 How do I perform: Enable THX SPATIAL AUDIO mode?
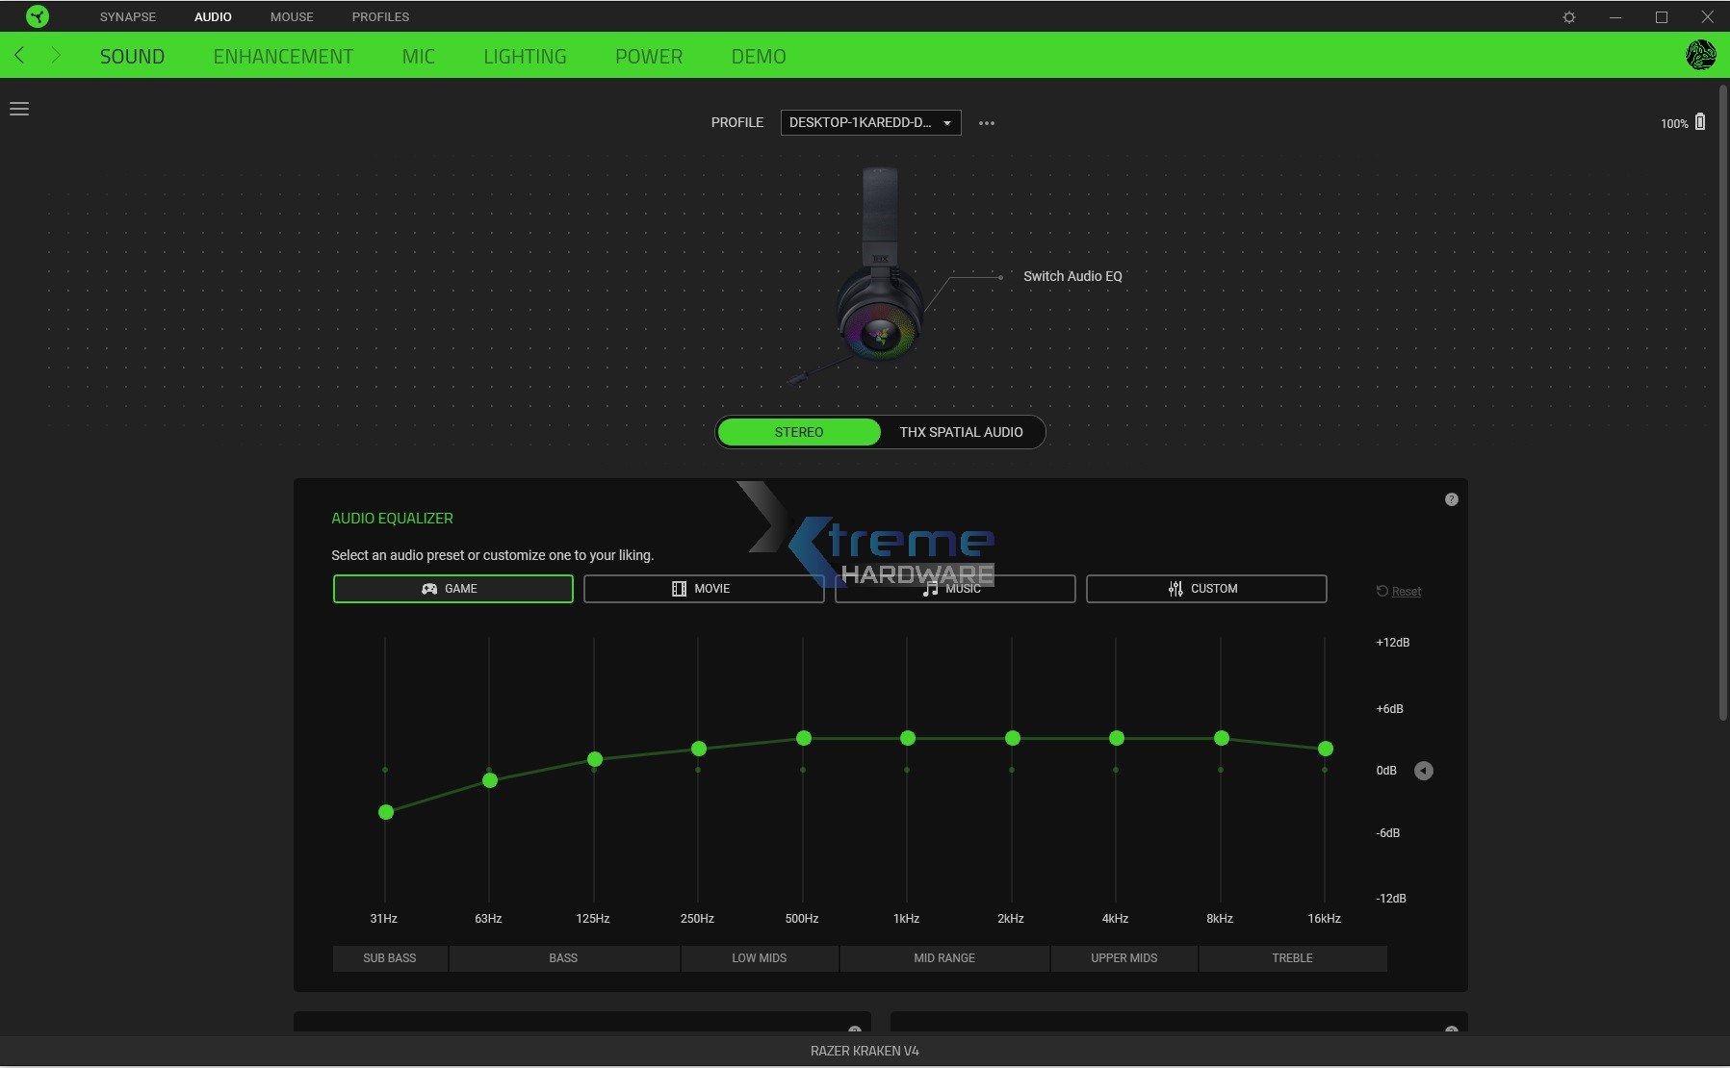(962, 432)
